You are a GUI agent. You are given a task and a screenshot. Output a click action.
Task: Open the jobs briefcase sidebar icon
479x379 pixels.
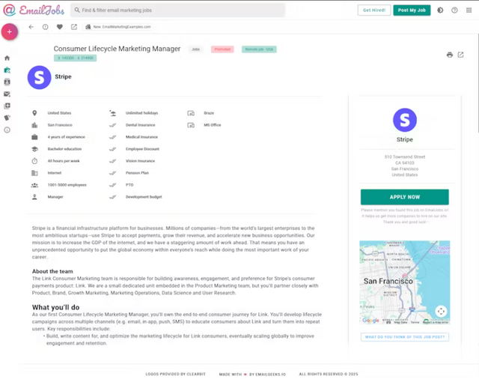pos(7,70)
